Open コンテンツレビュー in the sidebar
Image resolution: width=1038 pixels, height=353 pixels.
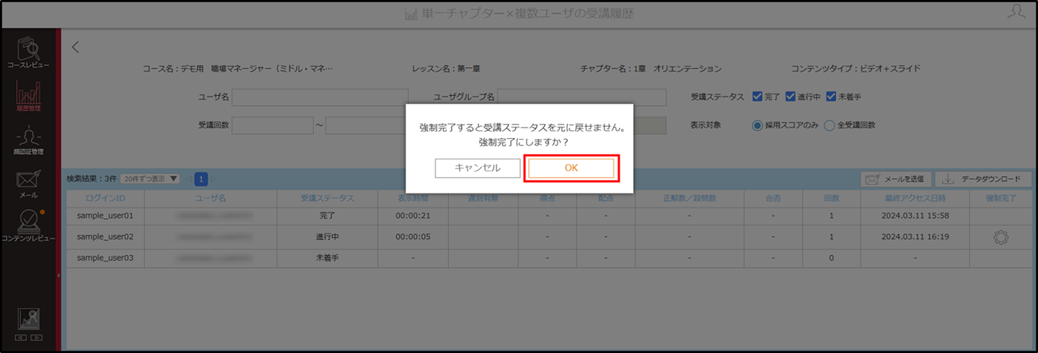tap(29, 225)
